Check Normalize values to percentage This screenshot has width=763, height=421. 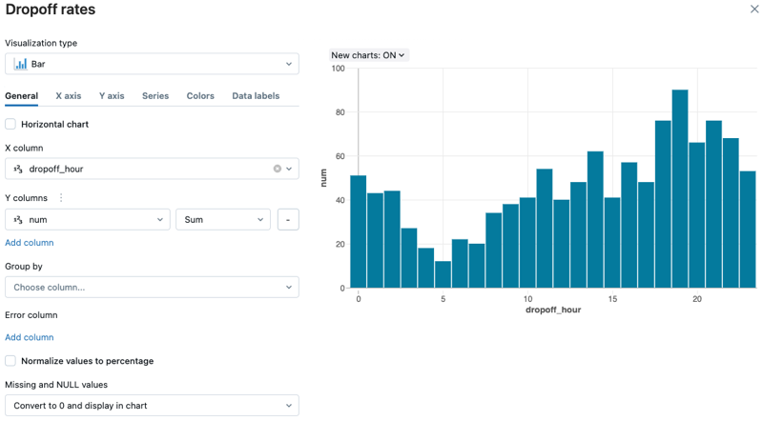pos(10,361)
